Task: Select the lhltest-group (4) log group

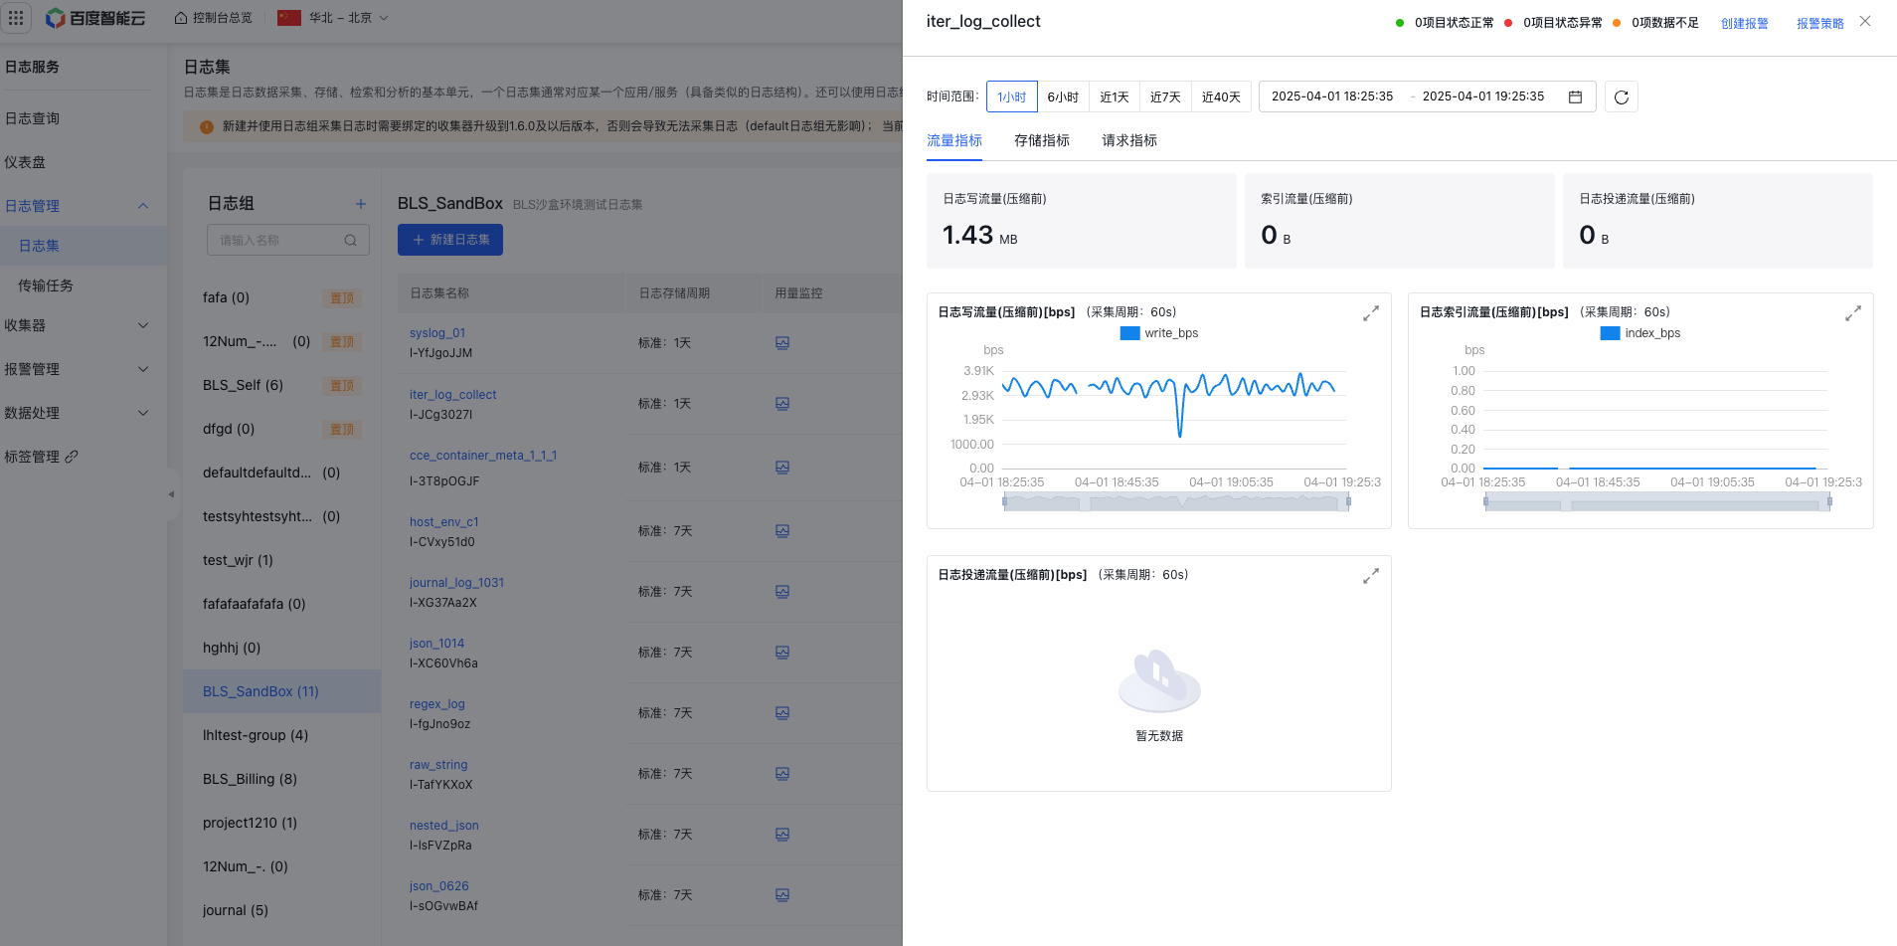Action: 281,735
